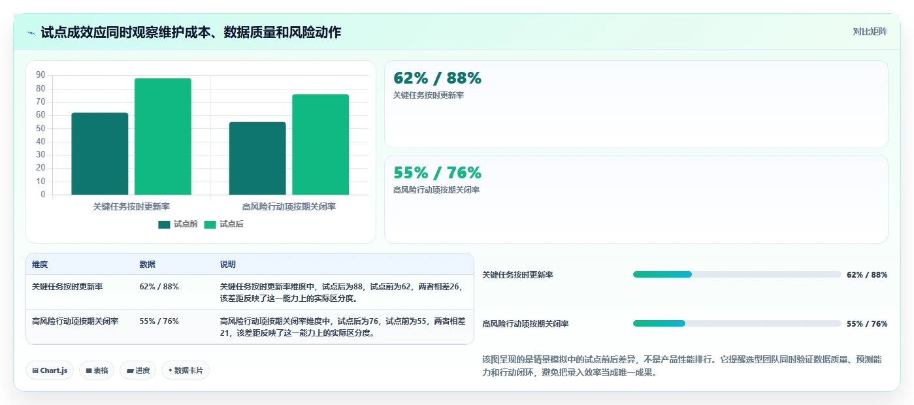Select the 表格 tag chip
The width and height of the screenshot is (914, 405).
(x=97, y=370)
